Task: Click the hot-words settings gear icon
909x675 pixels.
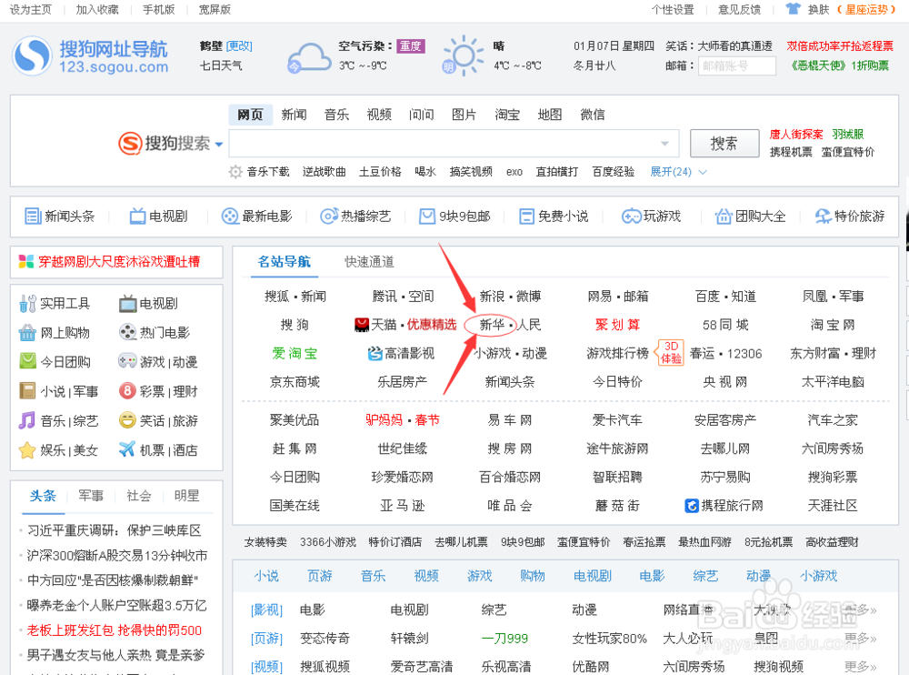Action: pos(235,172)
